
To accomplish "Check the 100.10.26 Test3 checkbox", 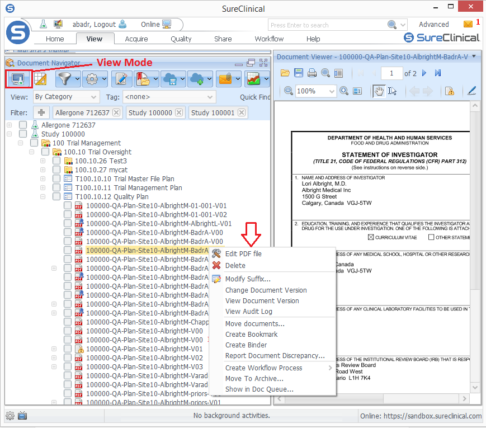I will click(x=56, y=161).
